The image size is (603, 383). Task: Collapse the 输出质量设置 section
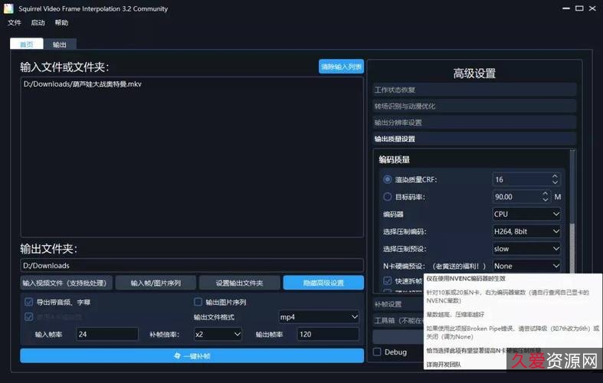pos(474,139)
